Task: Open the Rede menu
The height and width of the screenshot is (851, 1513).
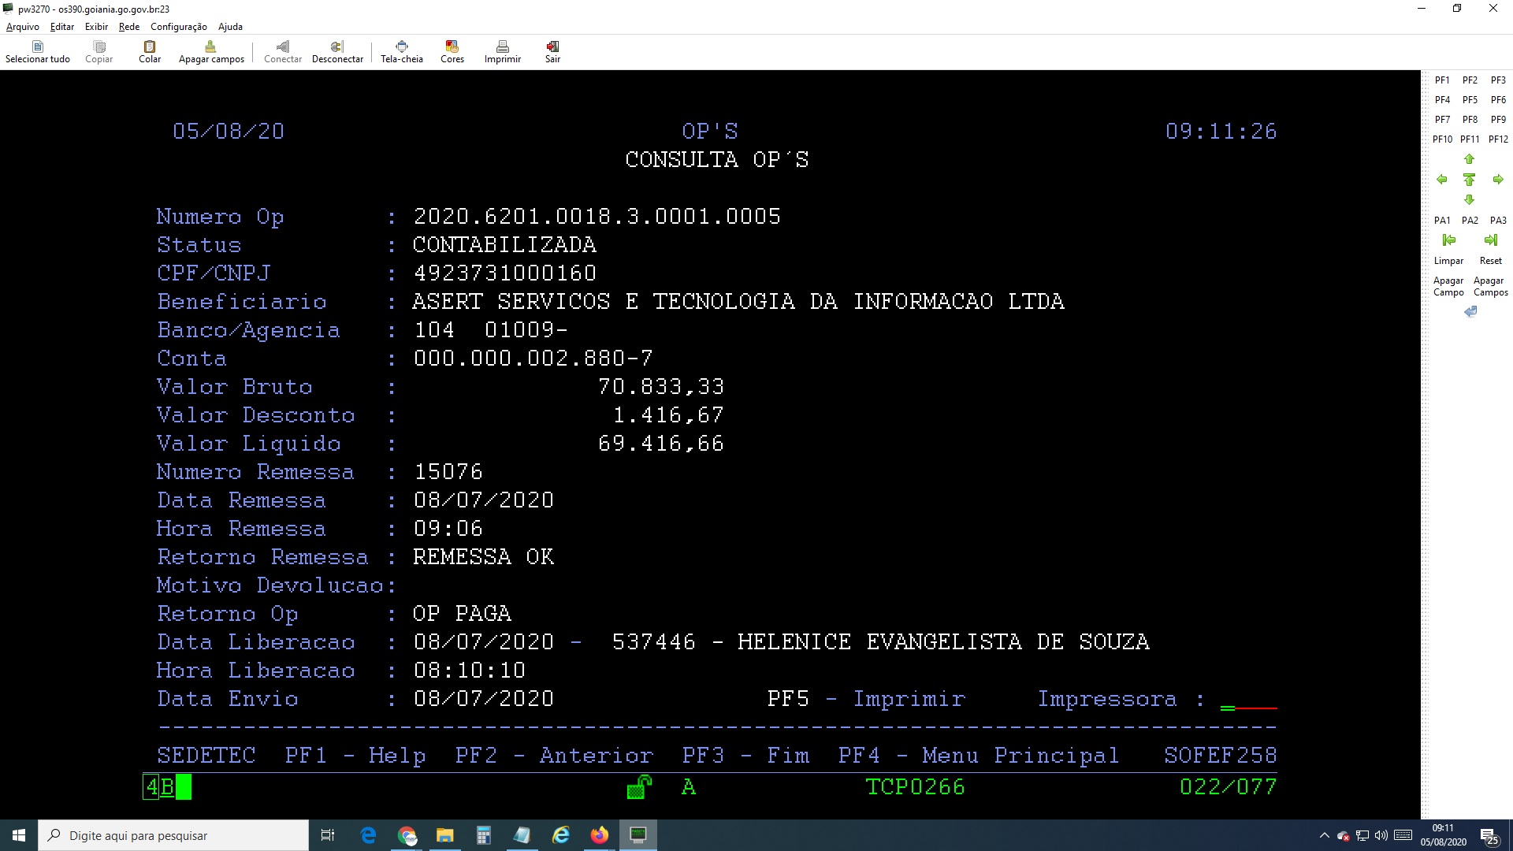Action: tap(128, 27)
